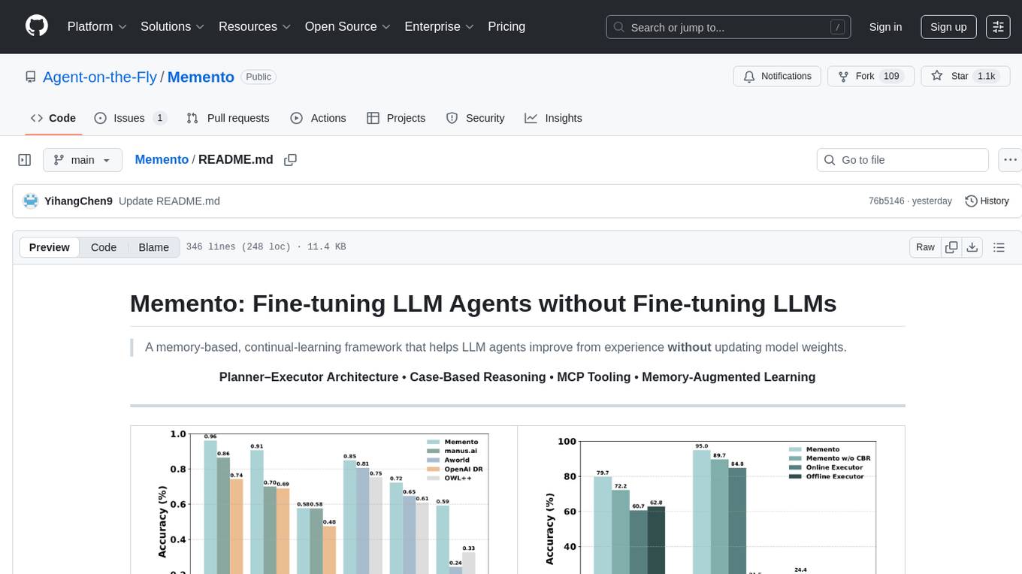Expand the Solutions menu

click(173, 26)
